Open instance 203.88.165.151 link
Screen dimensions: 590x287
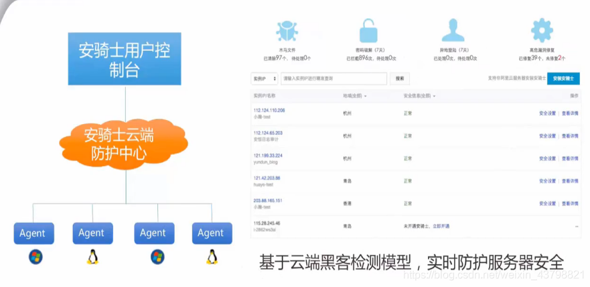[268, 200]
